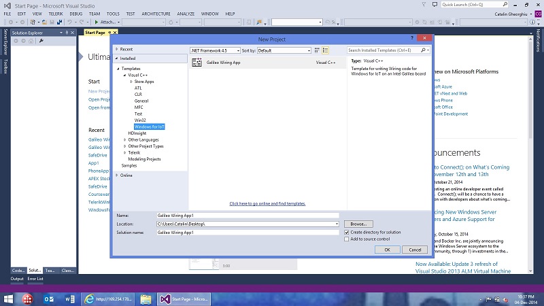Click the Search Installed Templates field
The height and width of the screenshot is (306, 544).
click(384, 50)
